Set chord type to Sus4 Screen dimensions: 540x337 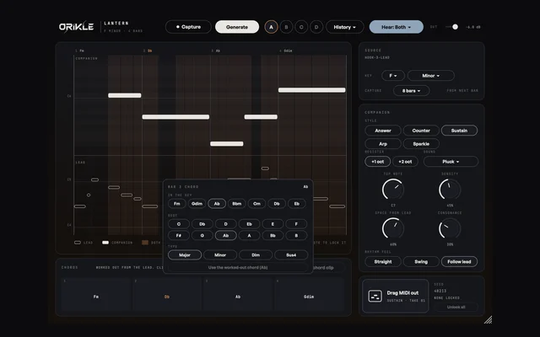tap(291, 254)
